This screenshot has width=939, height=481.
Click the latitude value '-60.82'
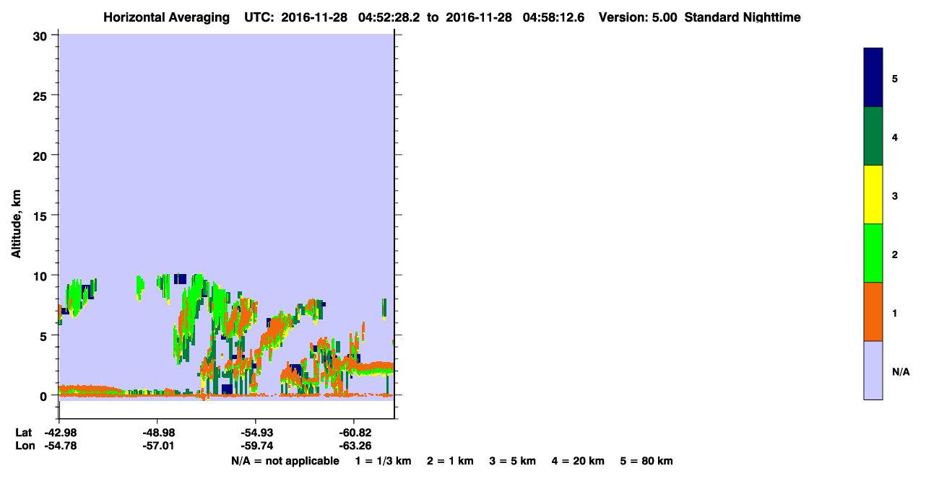tap(354, 433)
